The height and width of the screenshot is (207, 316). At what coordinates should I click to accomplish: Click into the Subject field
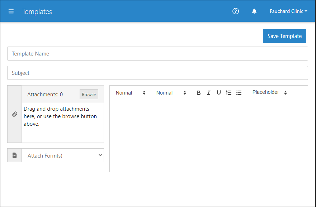157,73
